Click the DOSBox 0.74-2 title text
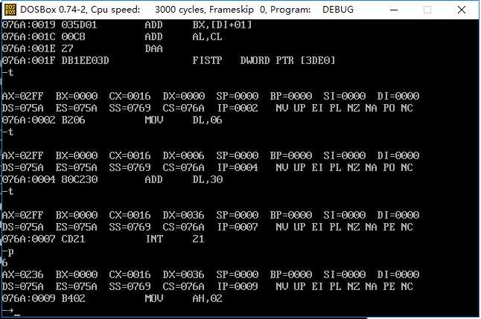 pyautogui.click(x=54, y=10)
